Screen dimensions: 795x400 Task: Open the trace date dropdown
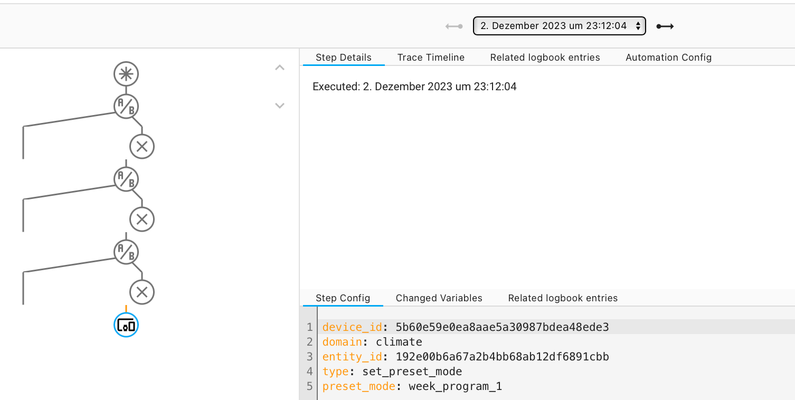click(x=559, y=26)
